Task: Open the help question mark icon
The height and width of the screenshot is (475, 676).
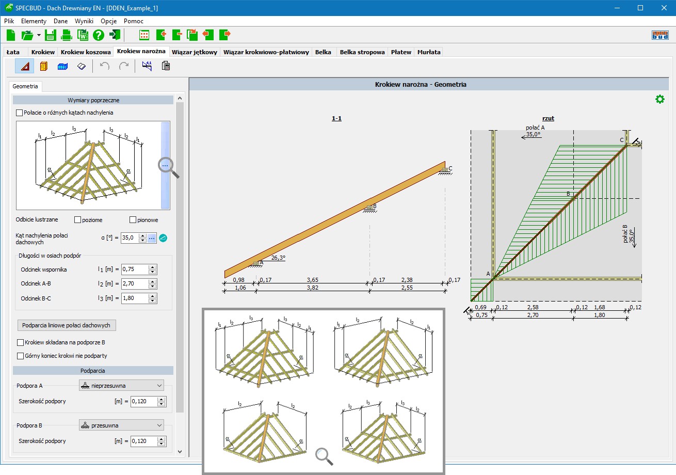Action: 99,35
